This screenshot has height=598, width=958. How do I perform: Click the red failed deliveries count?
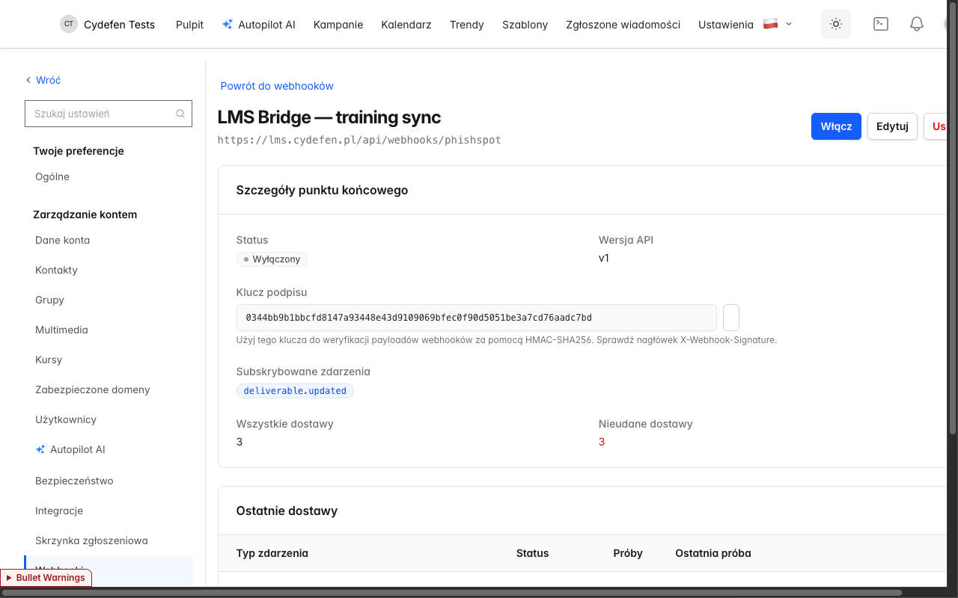point(602,442)
